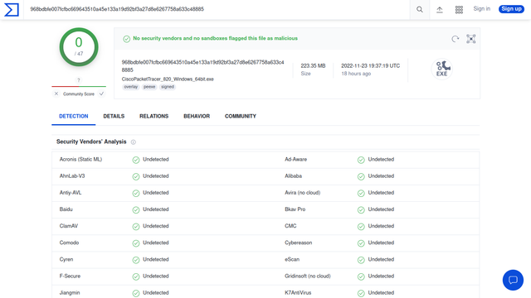Click the Cyren undetected check icon
Screen dimensions: 531x298
136,260
